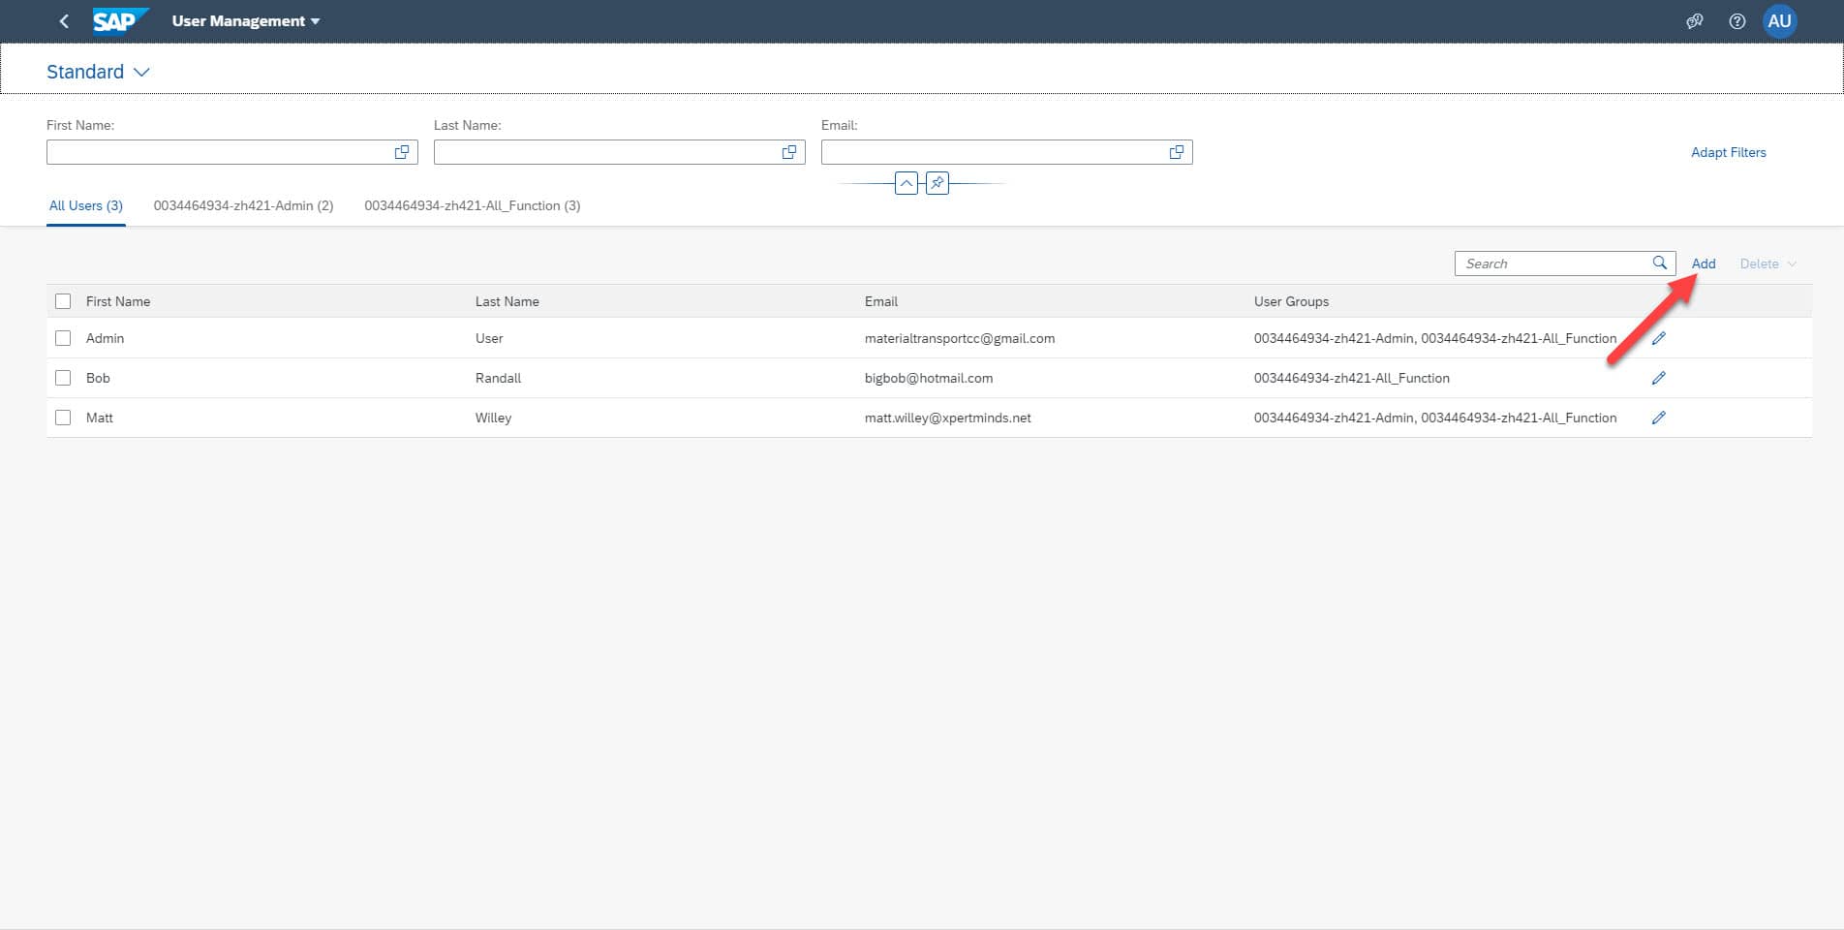This screenshot has width=1844, height=930.
Task: Click last name Randall
Action: pos(498,378)
